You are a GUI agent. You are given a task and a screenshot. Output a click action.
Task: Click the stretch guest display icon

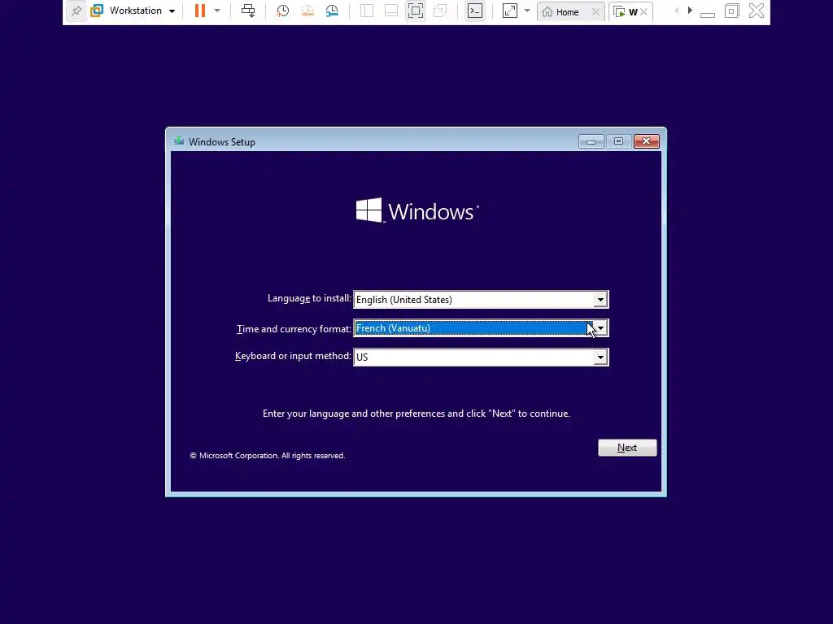[510, 11]
